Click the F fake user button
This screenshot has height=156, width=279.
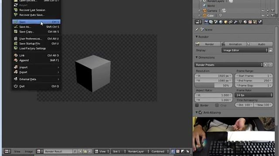tap(75, 151)
